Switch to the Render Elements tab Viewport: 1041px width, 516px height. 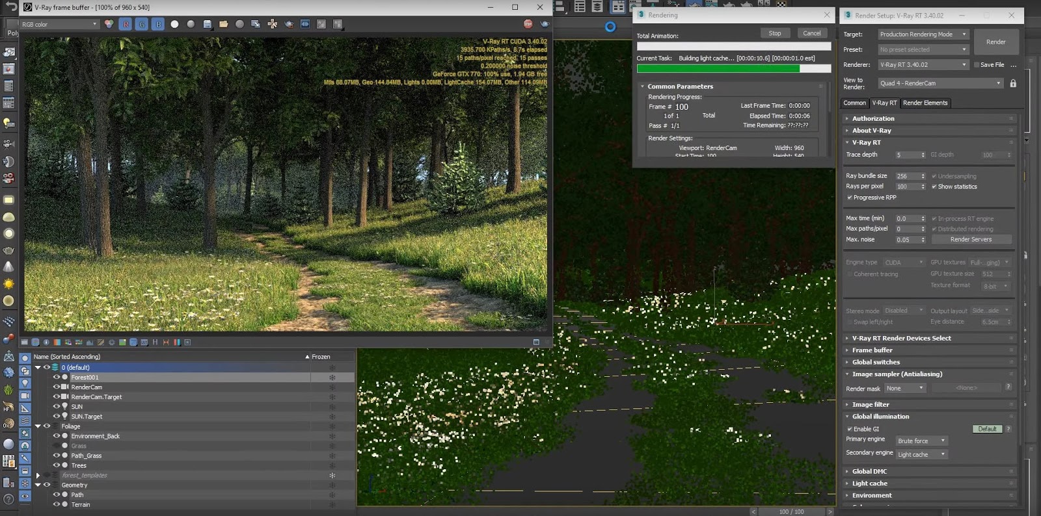click(925, 103)
